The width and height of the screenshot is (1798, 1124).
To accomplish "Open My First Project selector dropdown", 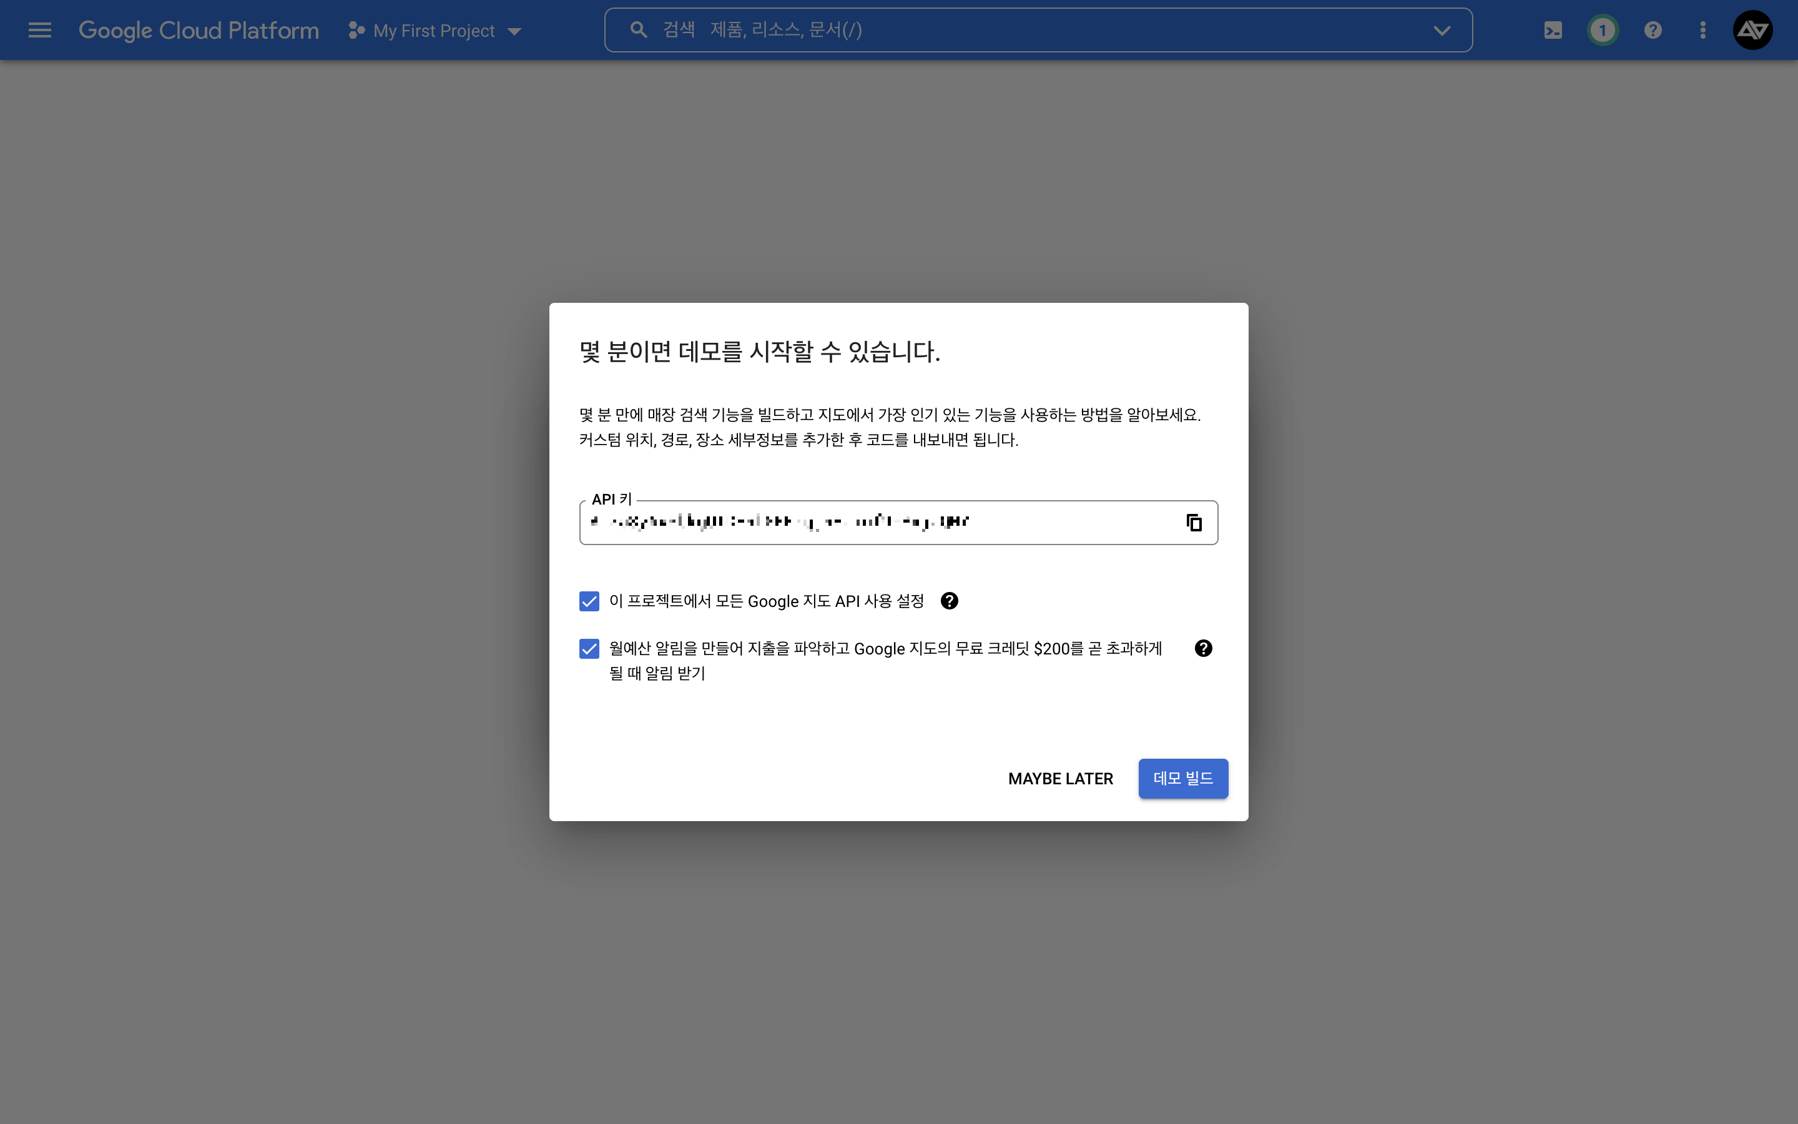I will pos(434,31).
